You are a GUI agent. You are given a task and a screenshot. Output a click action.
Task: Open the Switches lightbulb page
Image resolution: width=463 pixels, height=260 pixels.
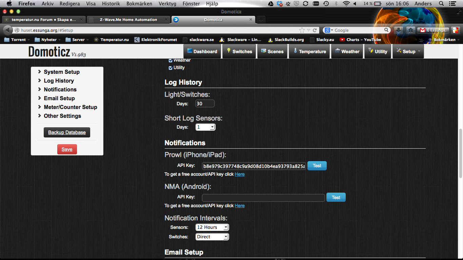239,51
